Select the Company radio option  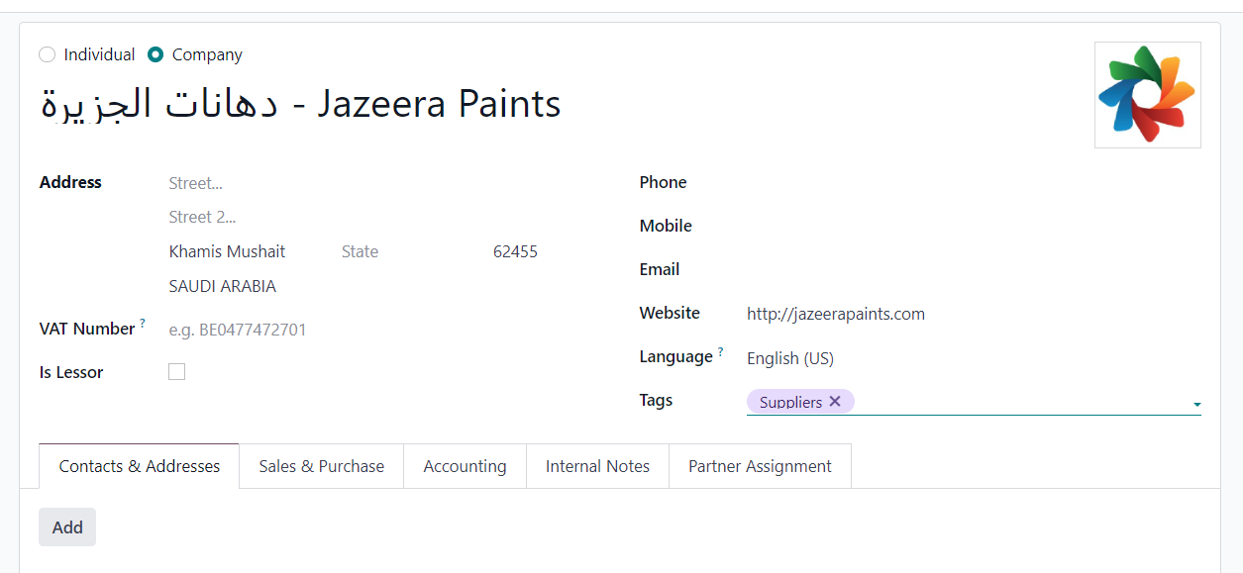tap(155, 54)
